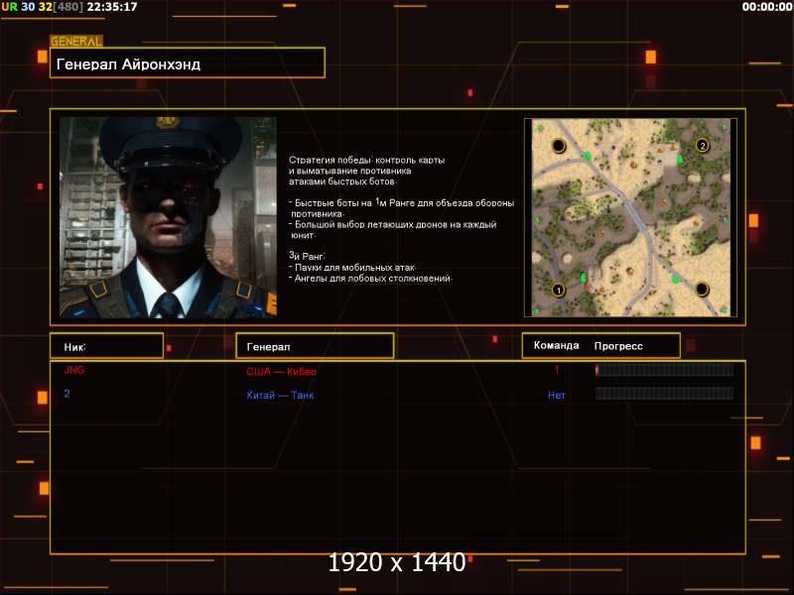Click the Команда column header
Screen dimensions: 794x595
point(556,346)
